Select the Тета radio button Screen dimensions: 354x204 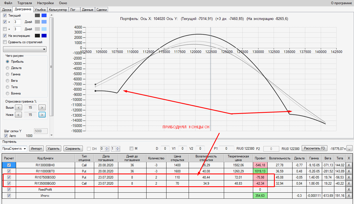tap(7, 87)
